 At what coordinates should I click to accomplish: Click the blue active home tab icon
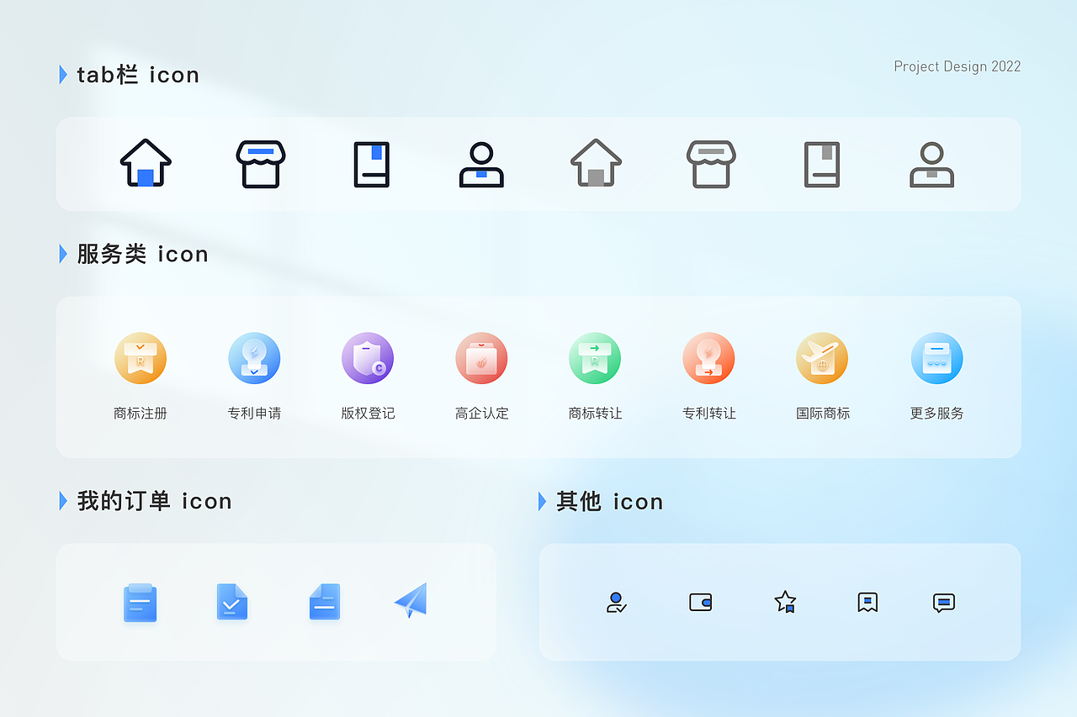point(146,163)
